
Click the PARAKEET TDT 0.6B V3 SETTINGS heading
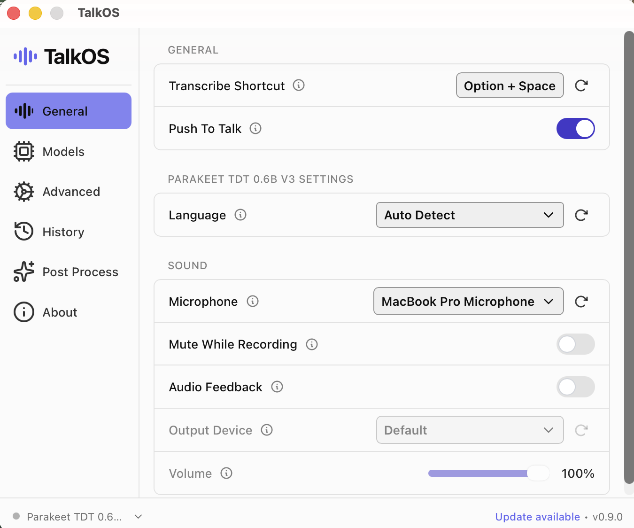point(261,179)
